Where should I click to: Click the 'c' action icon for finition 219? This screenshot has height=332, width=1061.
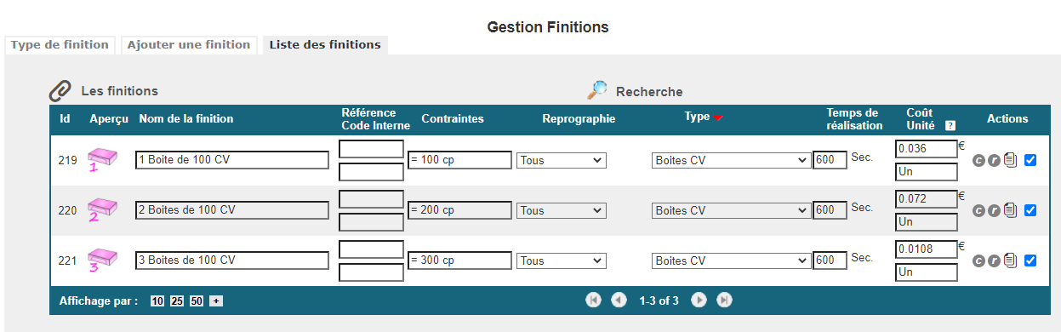pos(978,160)
